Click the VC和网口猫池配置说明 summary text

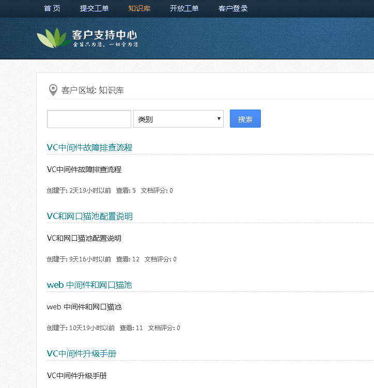[x=84, y=238]
